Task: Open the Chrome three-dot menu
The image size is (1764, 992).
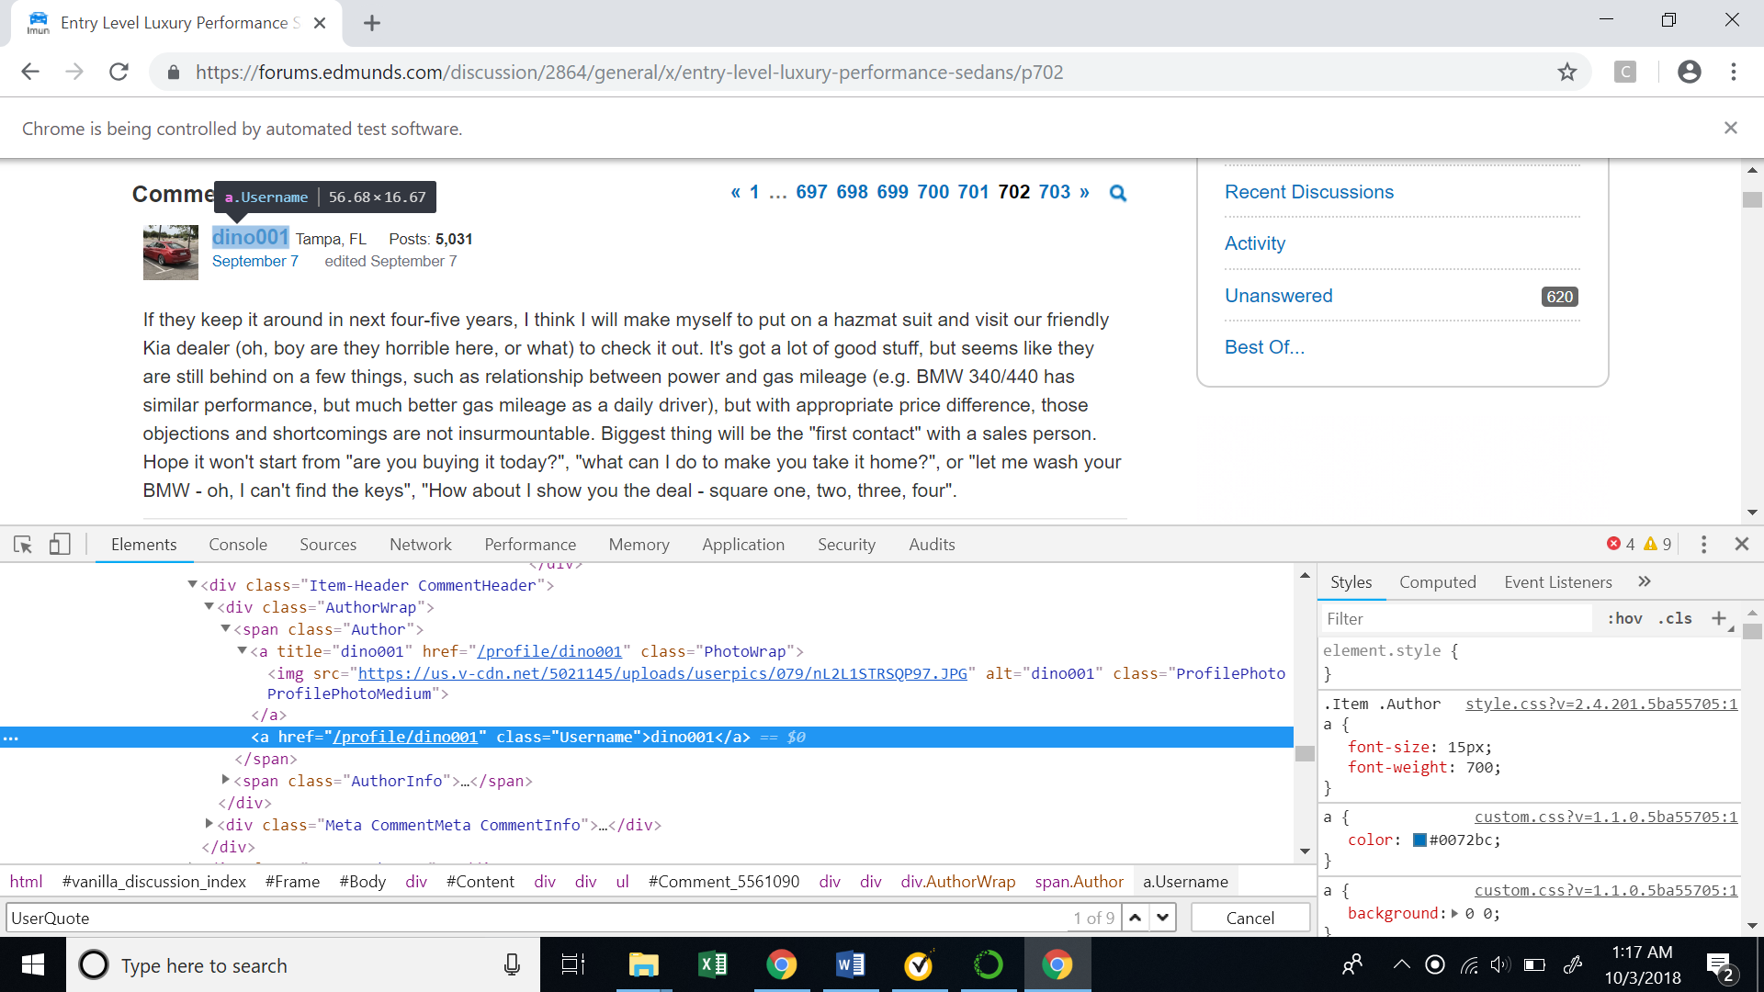Action: click(x=1734, y=72)
